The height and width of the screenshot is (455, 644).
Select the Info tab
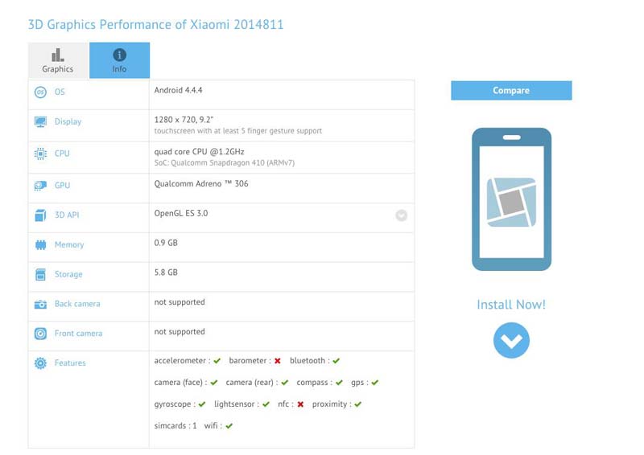click(119, 60)
